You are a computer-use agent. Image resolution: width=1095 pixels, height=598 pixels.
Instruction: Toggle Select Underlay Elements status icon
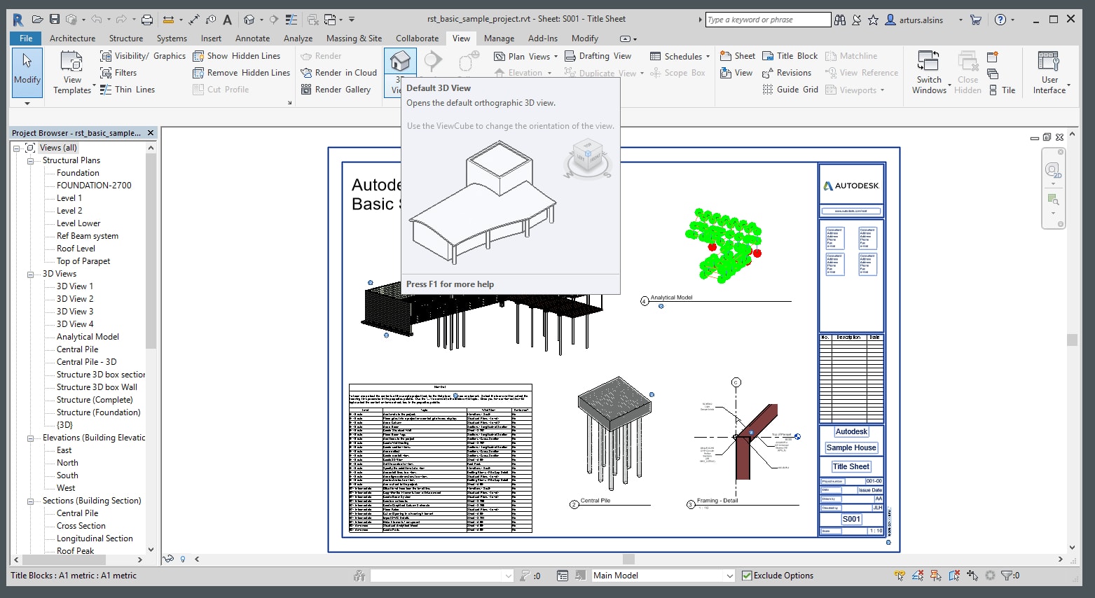tap(918, 576)
